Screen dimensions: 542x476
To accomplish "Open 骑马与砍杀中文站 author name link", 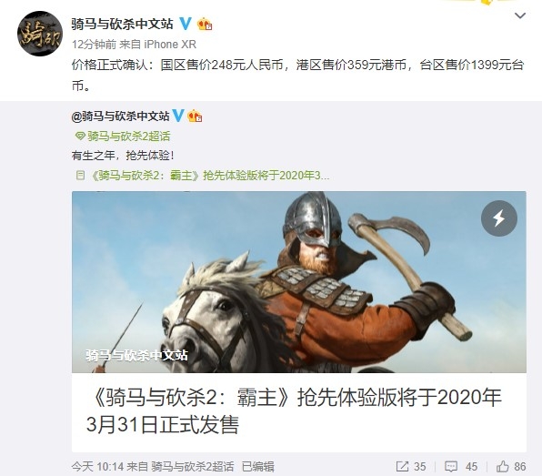I will point(122,24).
